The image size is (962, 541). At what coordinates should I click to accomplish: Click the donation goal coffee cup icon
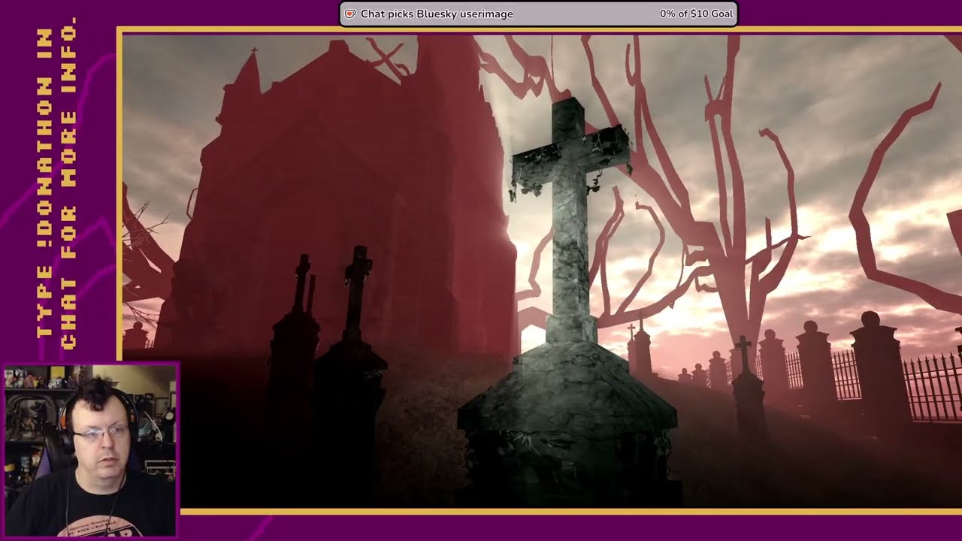click(x=350, y=14)
